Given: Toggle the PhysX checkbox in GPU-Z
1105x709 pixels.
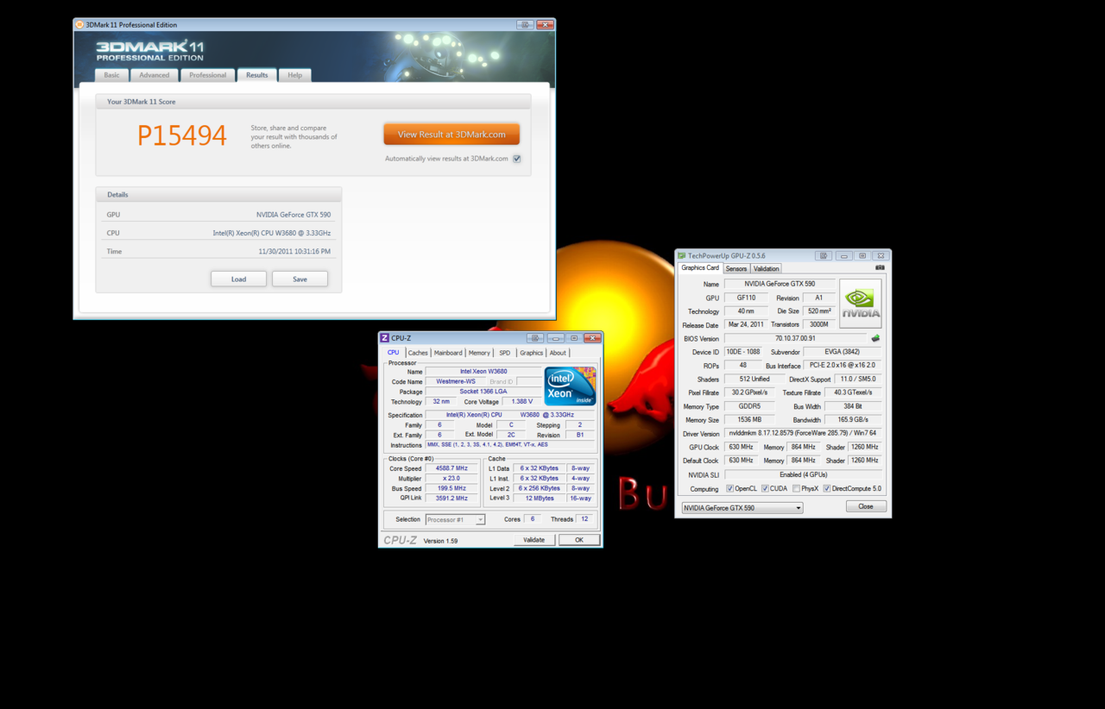Looking at the screenshot, I should [x=796, y=489].
